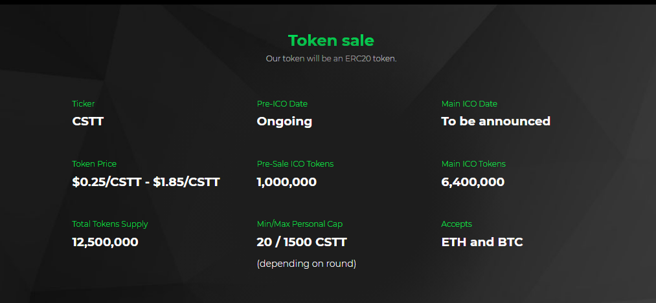Click the Pre-ICO Date label

(282, 103)
